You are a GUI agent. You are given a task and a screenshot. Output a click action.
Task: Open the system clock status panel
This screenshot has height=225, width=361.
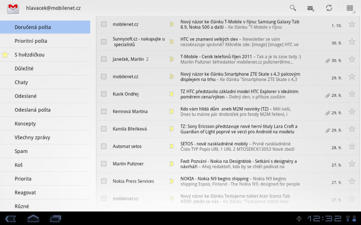point(324,218)
